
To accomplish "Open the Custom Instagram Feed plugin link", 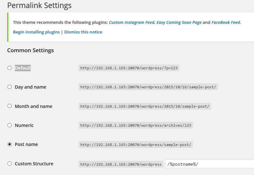I will [132, 22].
